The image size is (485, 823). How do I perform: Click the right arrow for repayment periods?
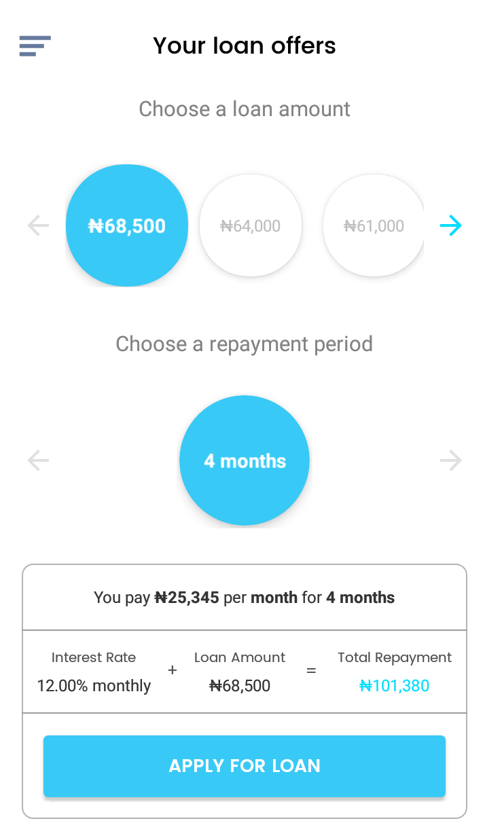(x=450, y=460)
